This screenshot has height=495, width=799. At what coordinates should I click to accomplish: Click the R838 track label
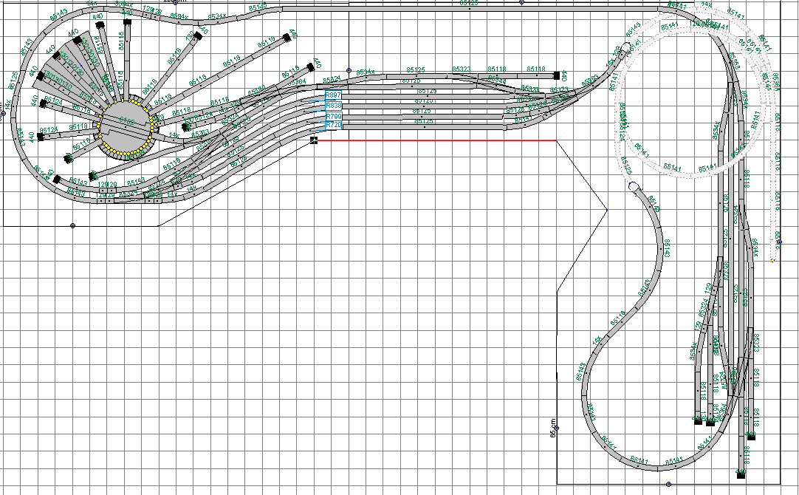click(x=334, y=106)
